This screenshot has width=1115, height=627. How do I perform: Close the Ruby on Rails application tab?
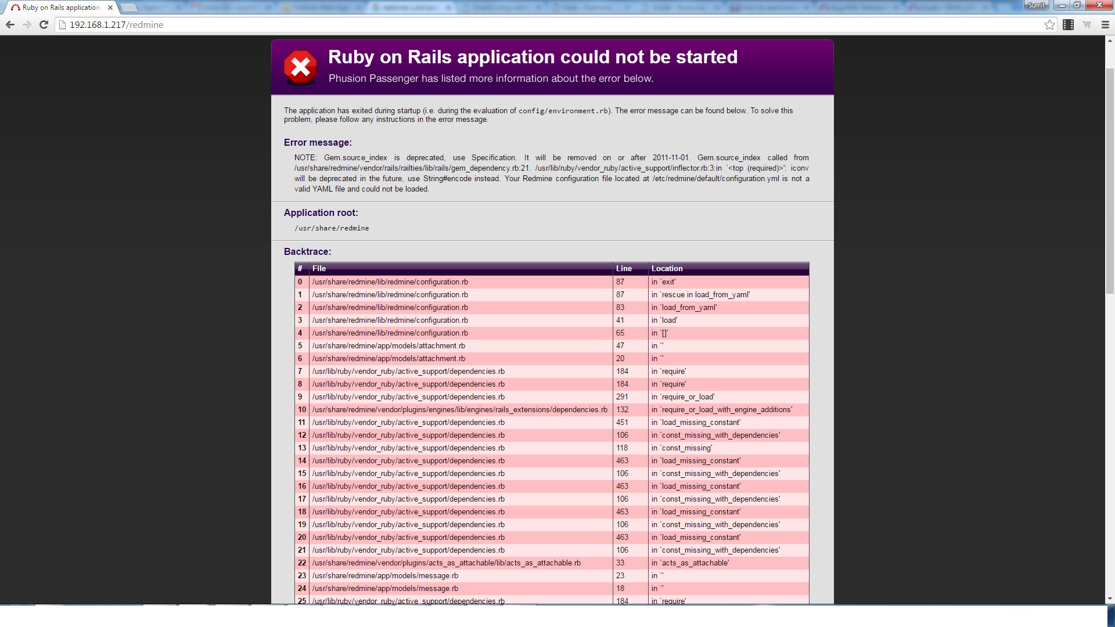point(110,8)
